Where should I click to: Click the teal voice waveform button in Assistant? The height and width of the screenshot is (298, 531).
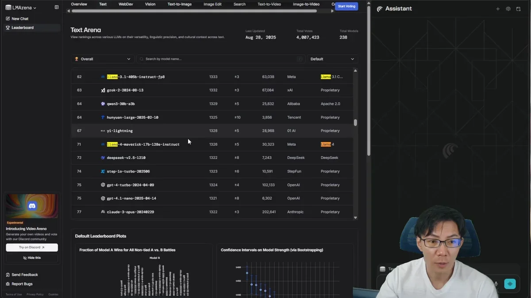point(510,284)
